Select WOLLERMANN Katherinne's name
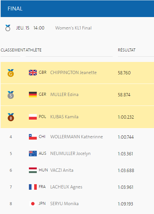Image resolution: width=154 pixels, height=214 pixels. (77, 137)
